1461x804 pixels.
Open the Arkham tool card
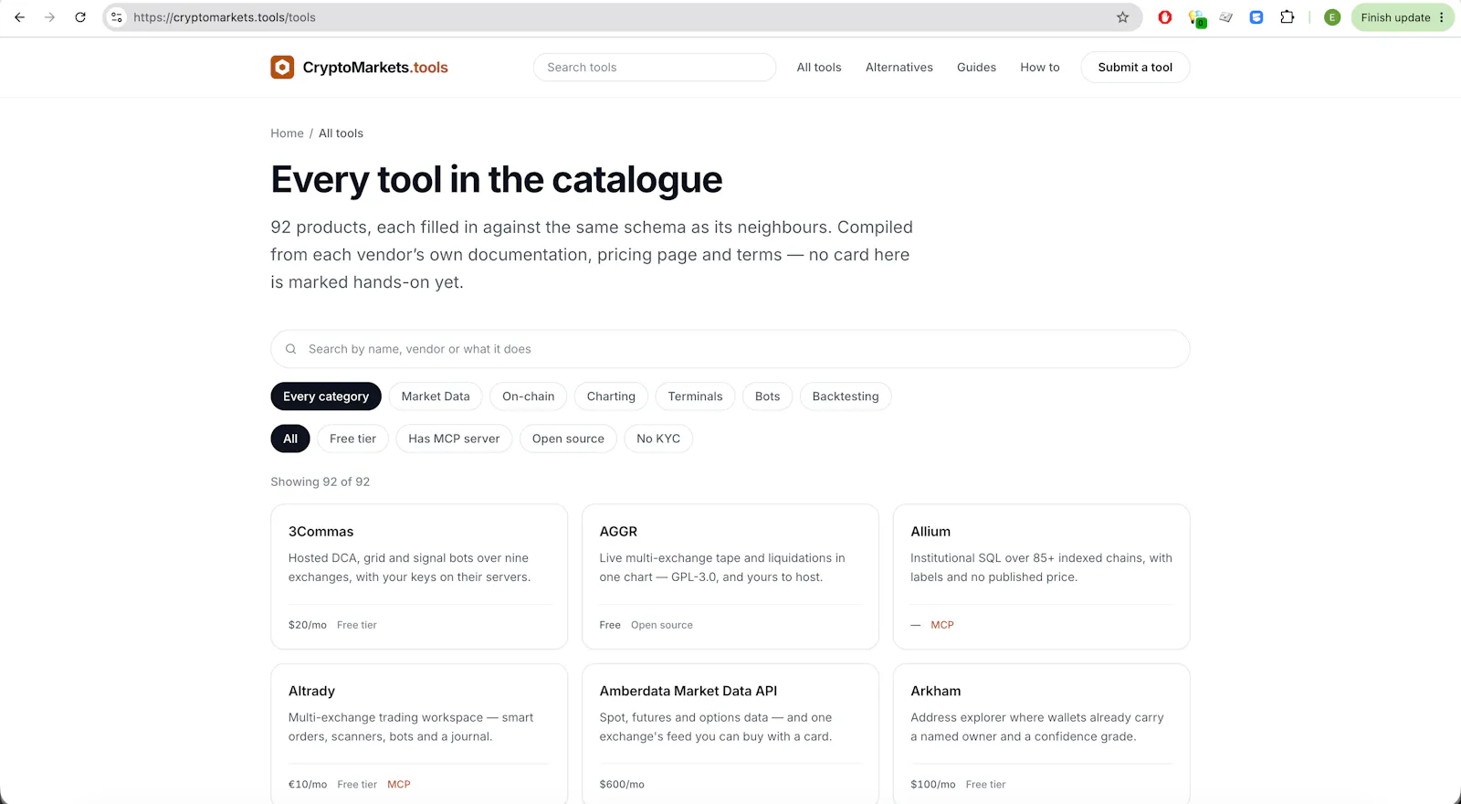point(1041,734)
